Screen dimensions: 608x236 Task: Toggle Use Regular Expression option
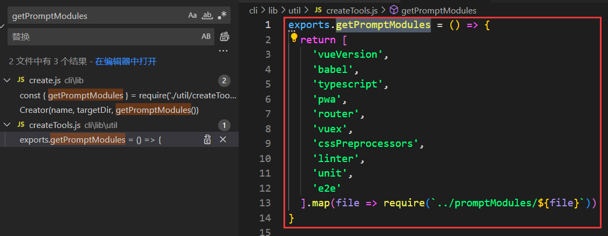pyautogui.click(x=222, y=16)
